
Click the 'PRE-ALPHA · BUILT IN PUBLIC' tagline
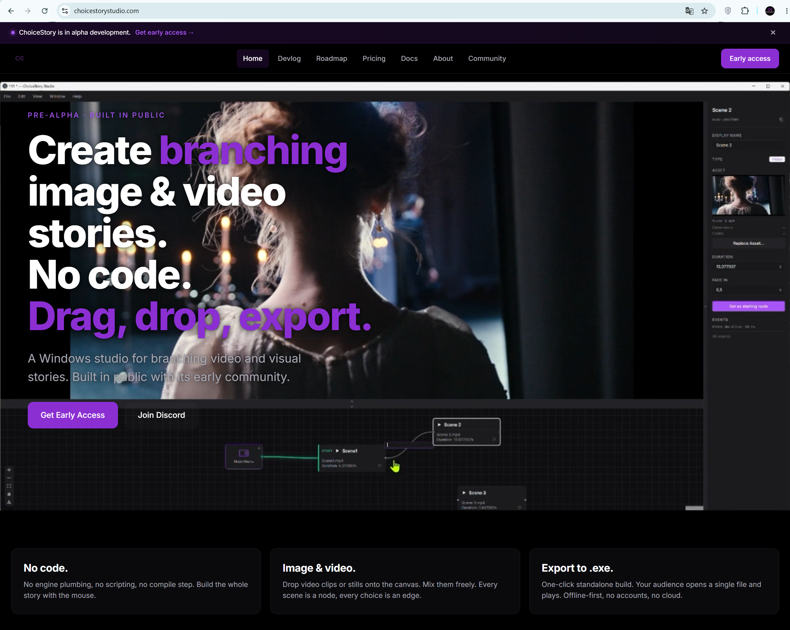click(x=96, y=115)
